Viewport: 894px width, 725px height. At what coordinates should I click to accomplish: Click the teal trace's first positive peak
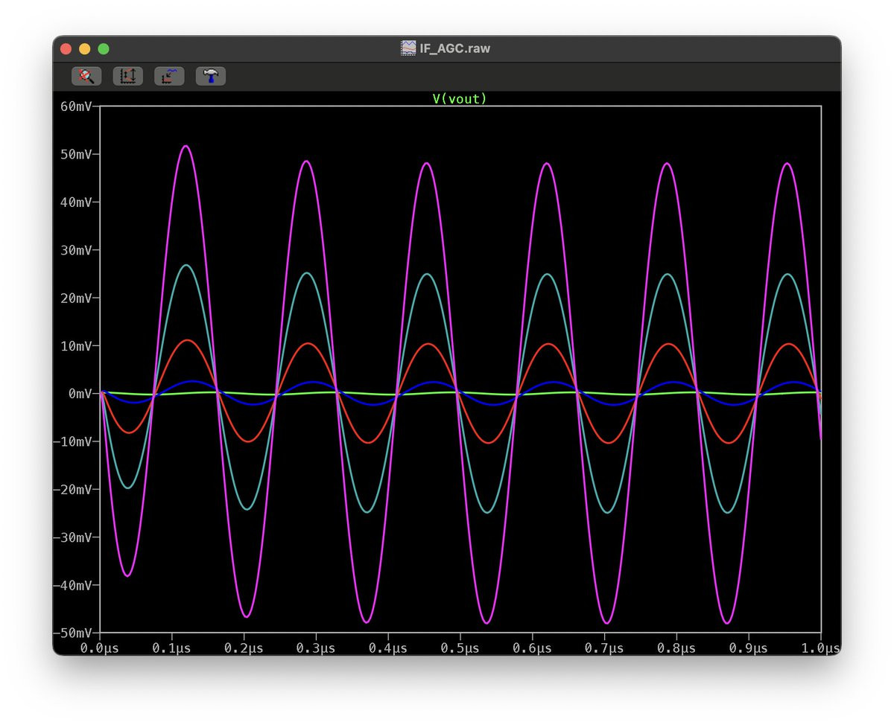(x=186, y=265)
